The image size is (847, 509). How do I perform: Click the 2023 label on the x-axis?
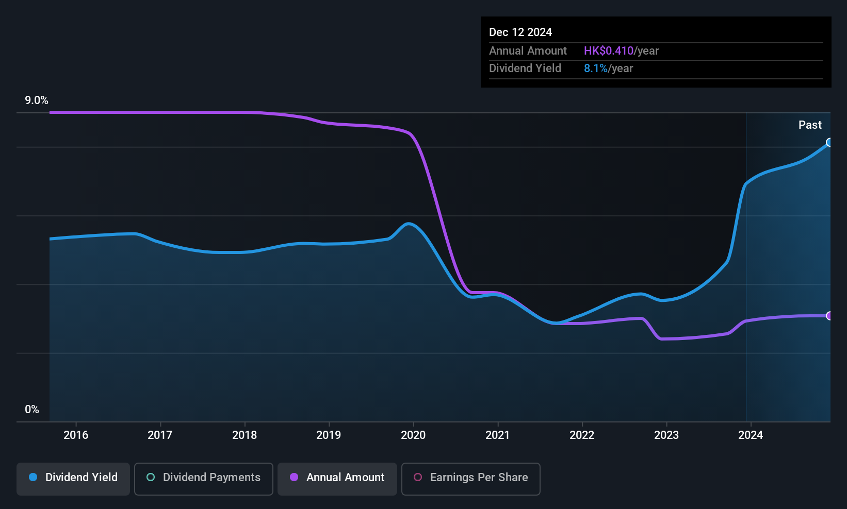click(666, 435)
